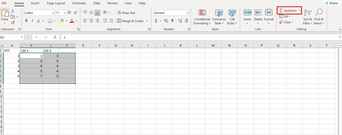
Task: Open the Orientation text rotation icon
Action: coord(105,13)
